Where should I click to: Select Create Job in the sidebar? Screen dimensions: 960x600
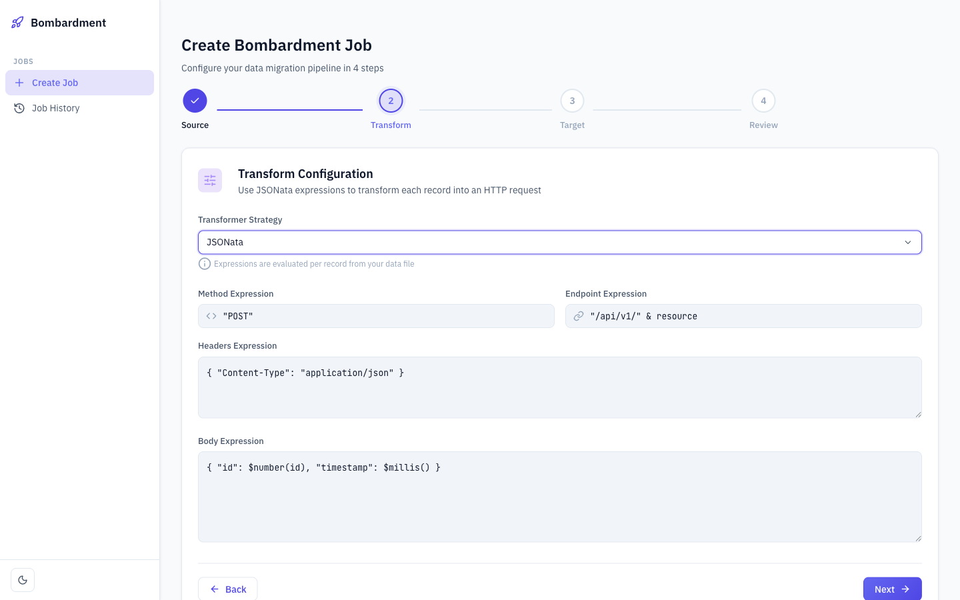point(55,83)
